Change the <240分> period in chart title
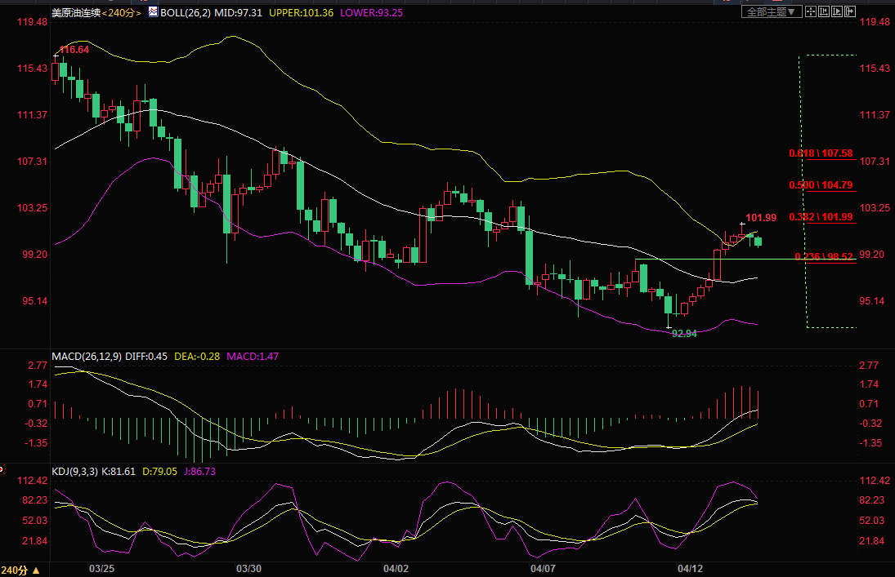This screenshot has height=577, width=895. tap(120, 13)
